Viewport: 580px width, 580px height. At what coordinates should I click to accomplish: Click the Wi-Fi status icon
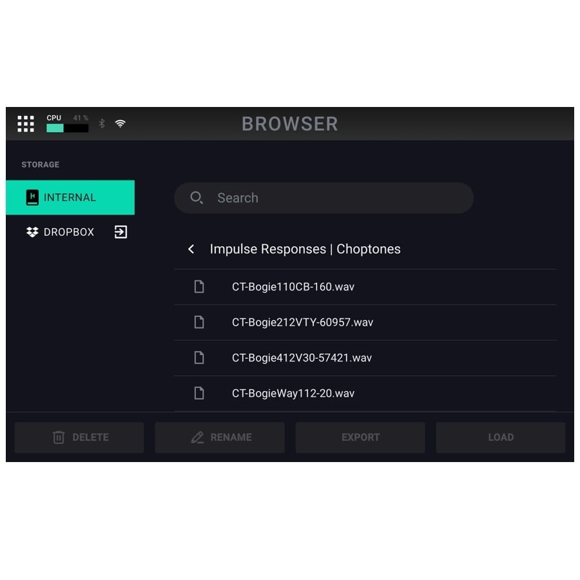121,124
